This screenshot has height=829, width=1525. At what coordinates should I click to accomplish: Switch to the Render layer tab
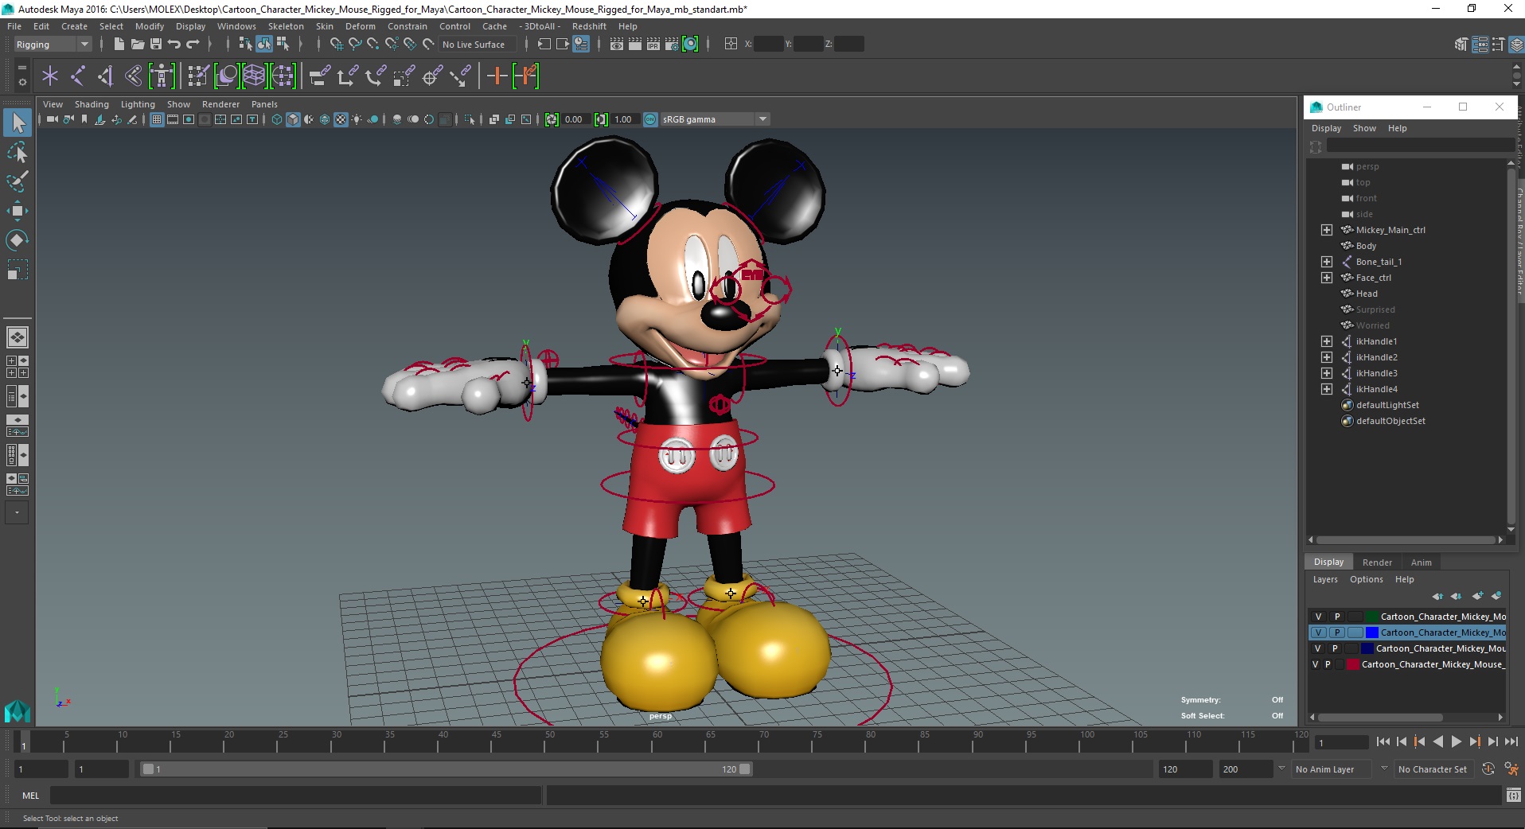click(1377, 562)
